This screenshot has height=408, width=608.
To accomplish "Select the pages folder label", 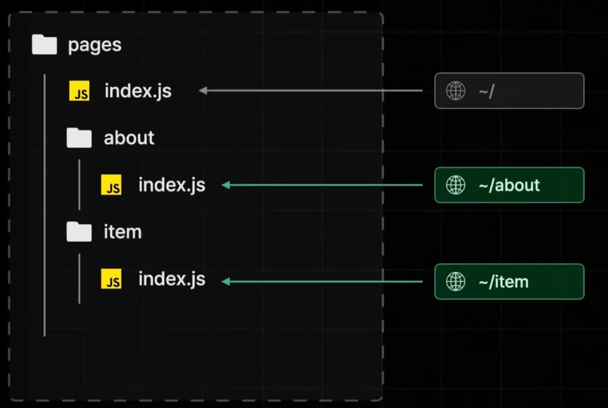I will click(x=95, y=46).
